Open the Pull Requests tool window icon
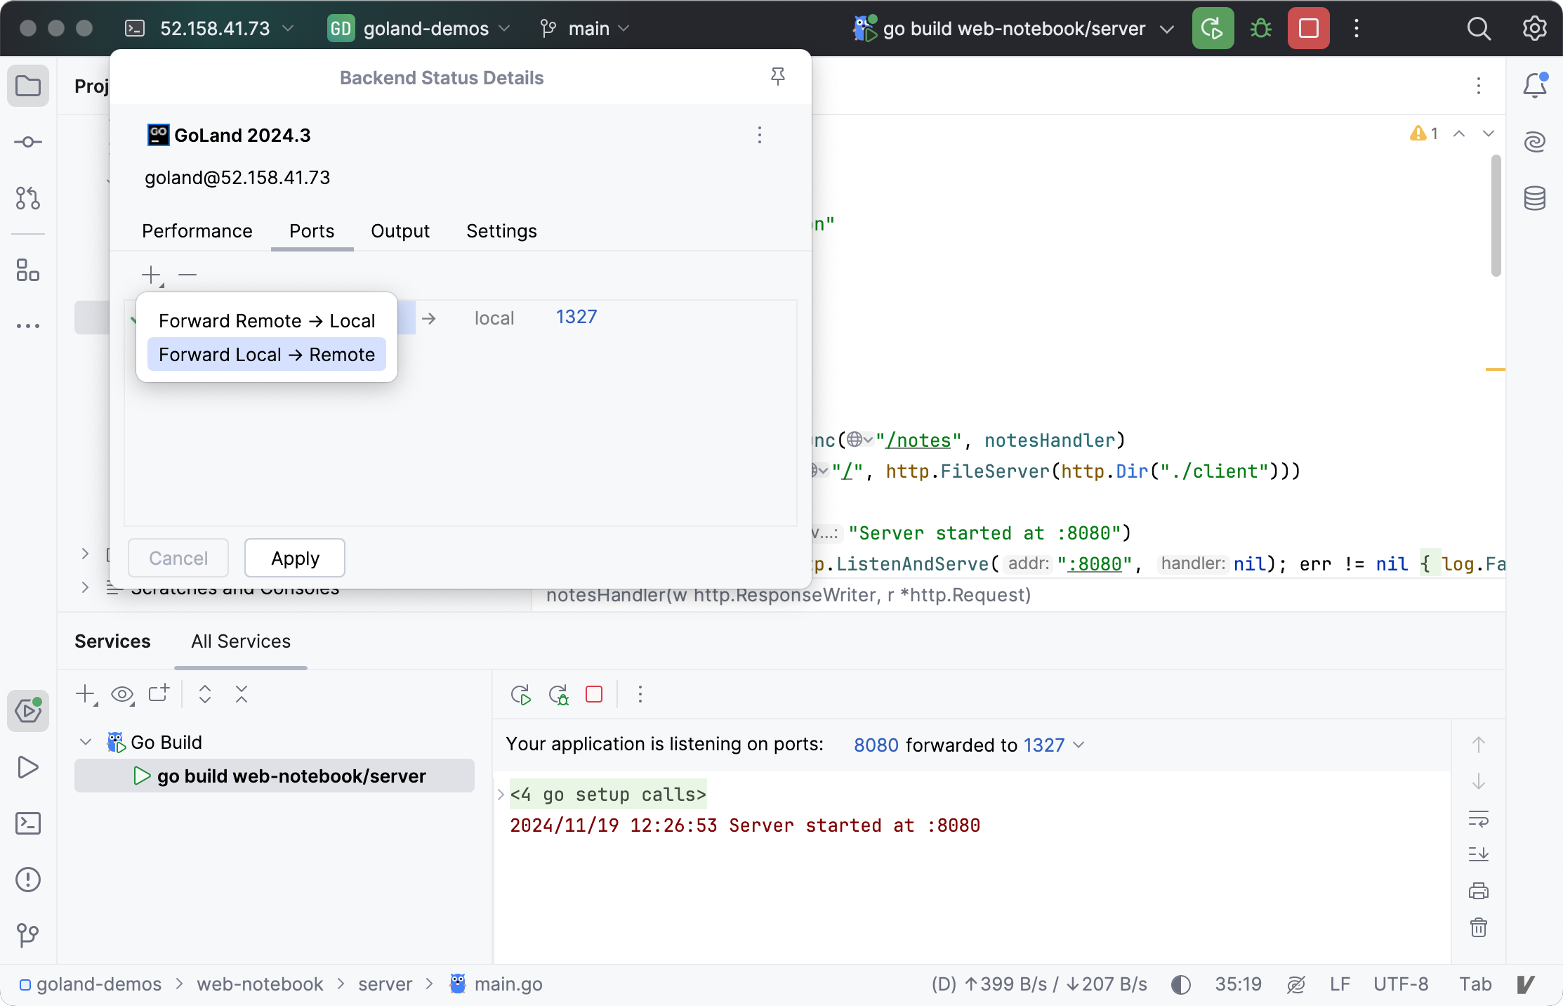1563x1006 pixels. pos(28,199)
